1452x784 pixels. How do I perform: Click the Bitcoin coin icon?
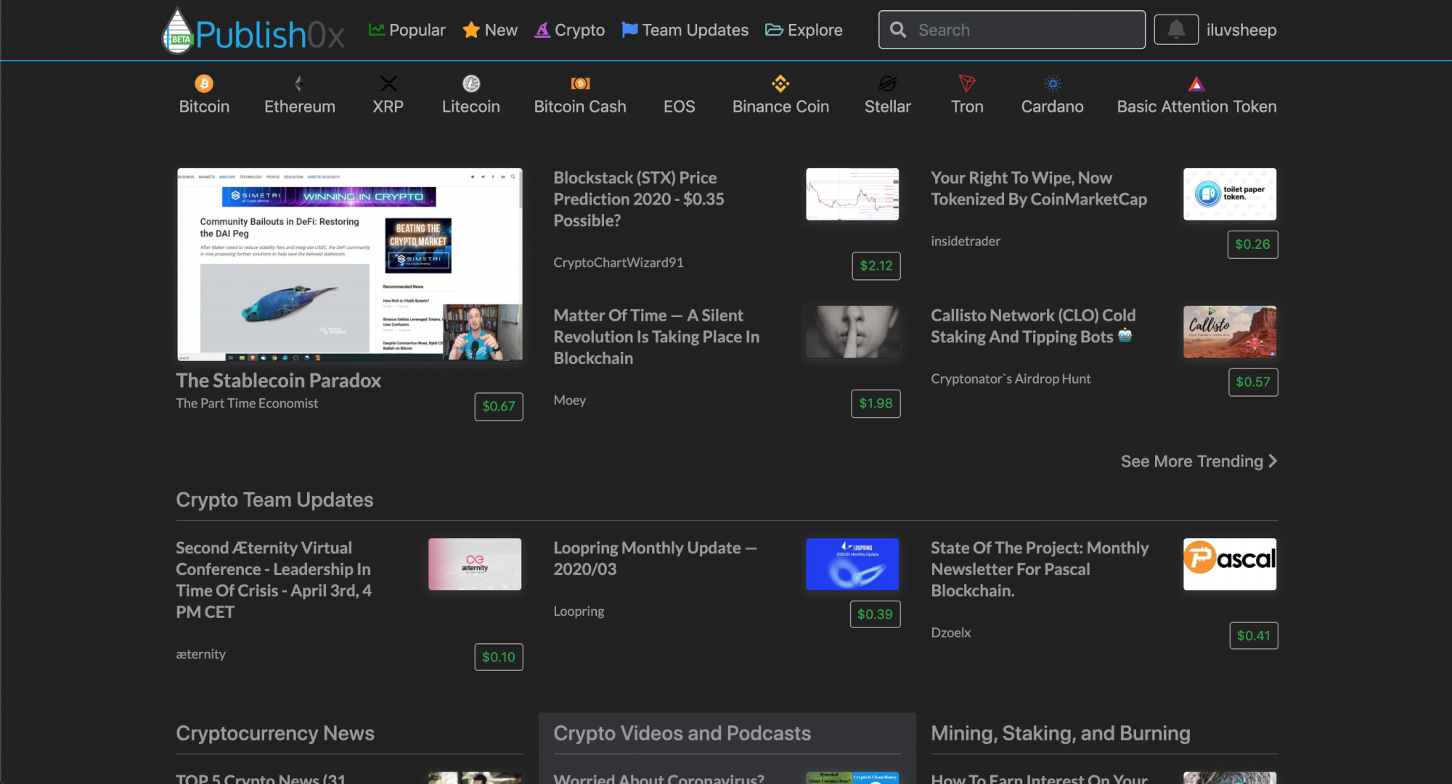204,83
